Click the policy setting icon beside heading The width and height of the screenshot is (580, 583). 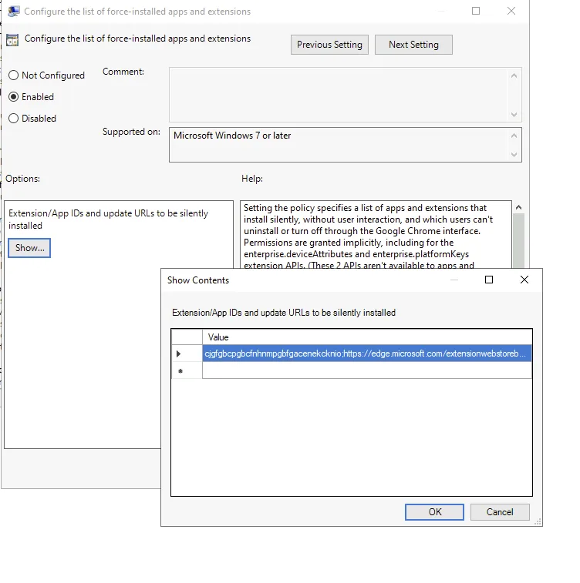[12, 40]
